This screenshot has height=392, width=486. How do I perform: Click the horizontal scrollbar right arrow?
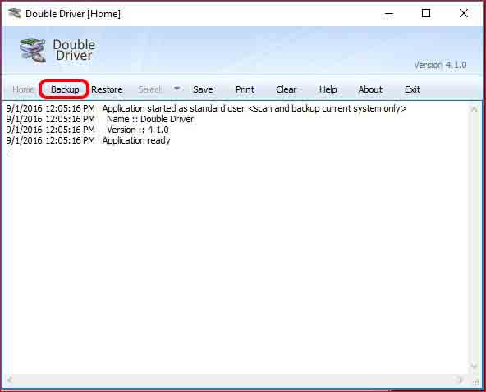coord(461,380)
